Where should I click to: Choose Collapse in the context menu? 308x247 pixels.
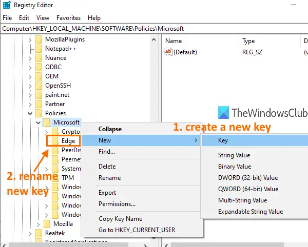142,129
